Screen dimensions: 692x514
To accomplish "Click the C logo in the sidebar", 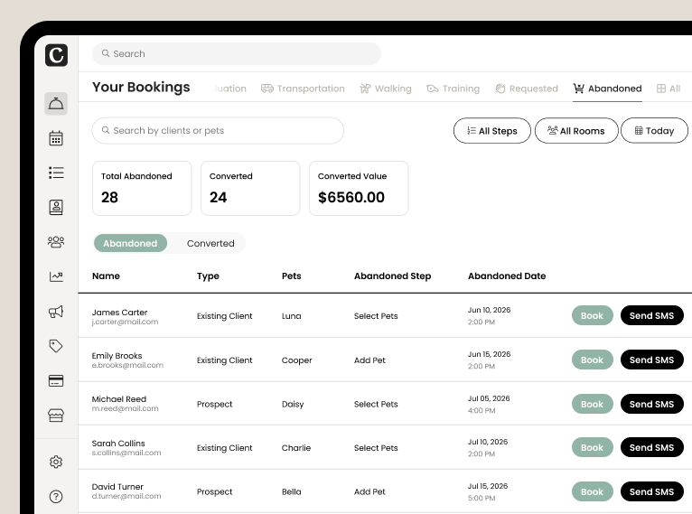I will click(56, 55).
